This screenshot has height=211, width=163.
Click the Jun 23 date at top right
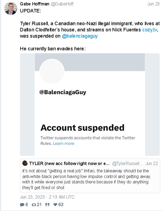click(154, 4)
